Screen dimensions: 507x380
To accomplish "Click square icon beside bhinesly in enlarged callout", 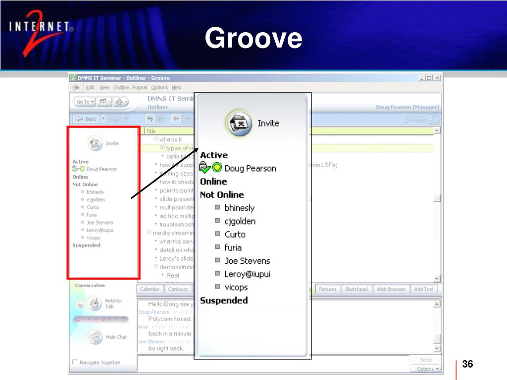I will click(x=218, y=207).
